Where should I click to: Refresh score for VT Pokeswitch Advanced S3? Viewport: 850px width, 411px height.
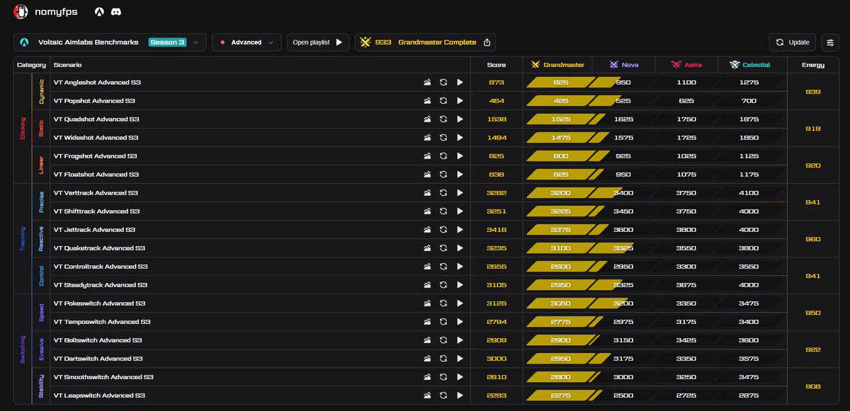[x=443, y=303]
